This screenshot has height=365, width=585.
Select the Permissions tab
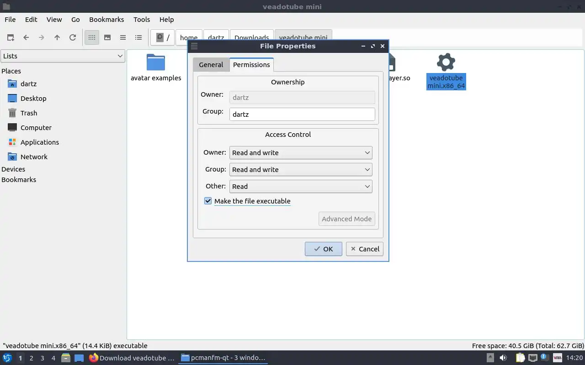click(251, 65)
